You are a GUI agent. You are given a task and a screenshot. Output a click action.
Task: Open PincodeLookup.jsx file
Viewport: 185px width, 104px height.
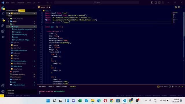pos(20,61)
